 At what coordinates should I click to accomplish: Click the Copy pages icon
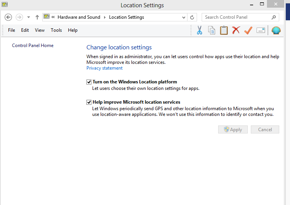click(212, 30)
